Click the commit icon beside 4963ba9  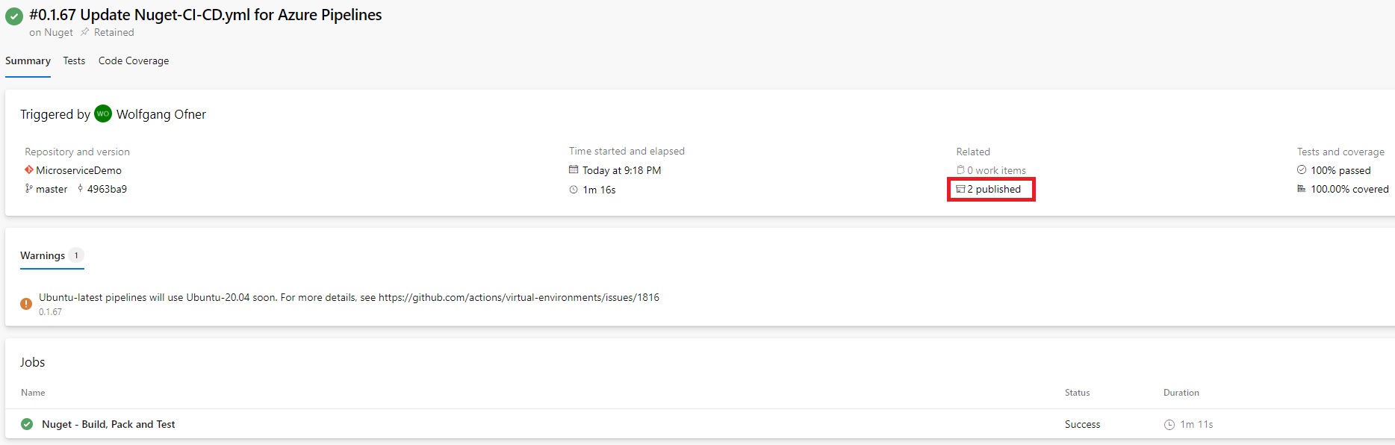coord(80,189)
